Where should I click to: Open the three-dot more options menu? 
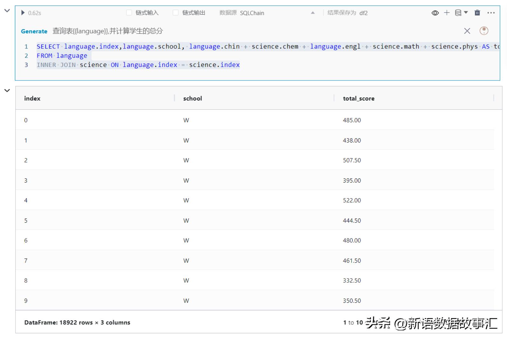[491, 13]
